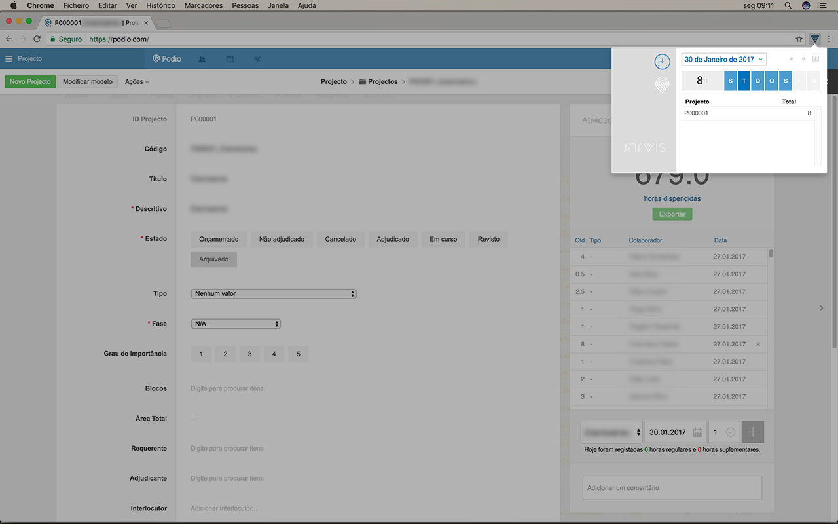This screenshot has width=838, height=524.
Task: Open the Projecto breadcrumb link
Action: point(334,82)
